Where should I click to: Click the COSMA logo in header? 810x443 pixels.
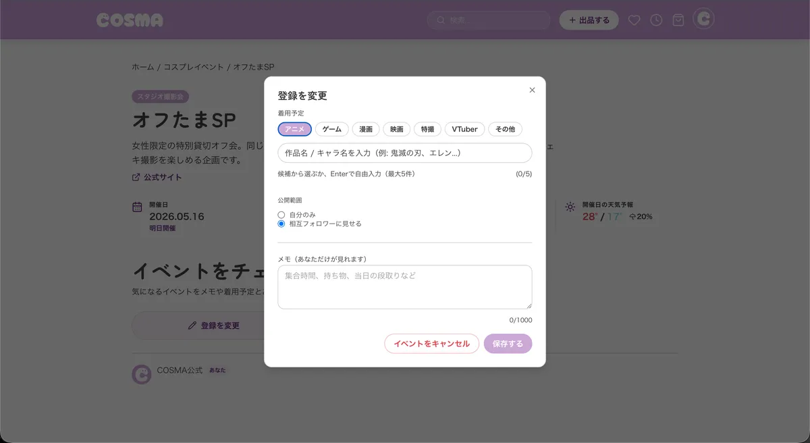tap(130, 20)
